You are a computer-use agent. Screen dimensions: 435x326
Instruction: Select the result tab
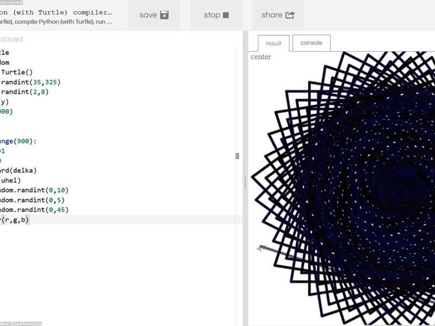274,43
